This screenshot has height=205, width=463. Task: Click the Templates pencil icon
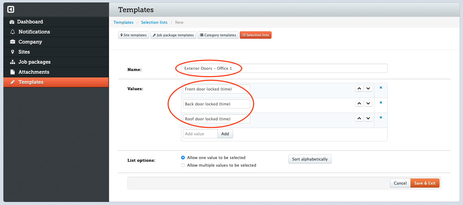13,82
